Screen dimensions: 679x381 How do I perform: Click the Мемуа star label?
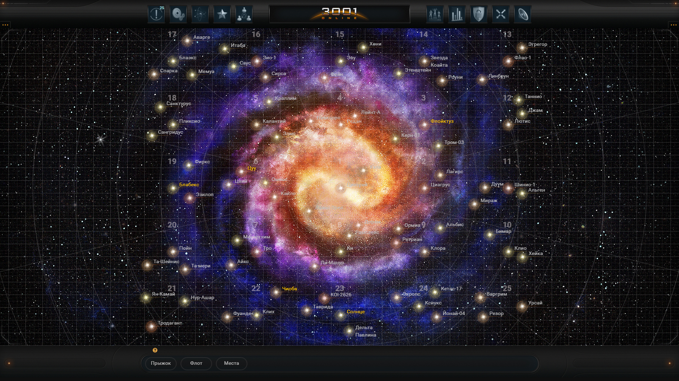pyautogui.click(x=206, y=72)
